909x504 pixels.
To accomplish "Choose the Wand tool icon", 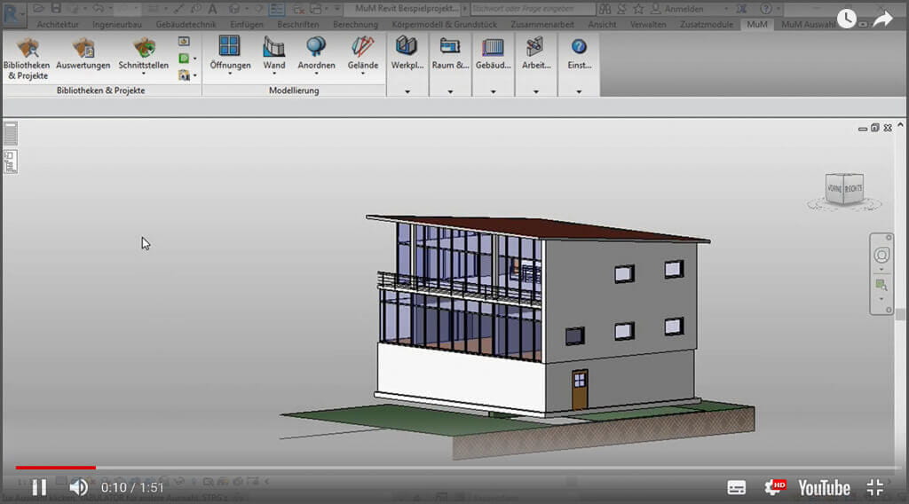I will pyautogui.click(x=274, y=55).
